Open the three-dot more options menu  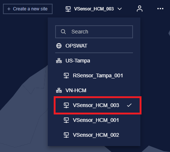pos(160,9)
